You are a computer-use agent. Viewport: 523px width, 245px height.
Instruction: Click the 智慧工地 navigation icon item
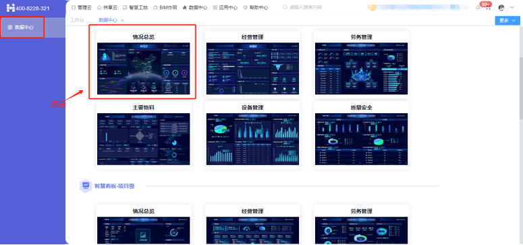tap(135, 7)
